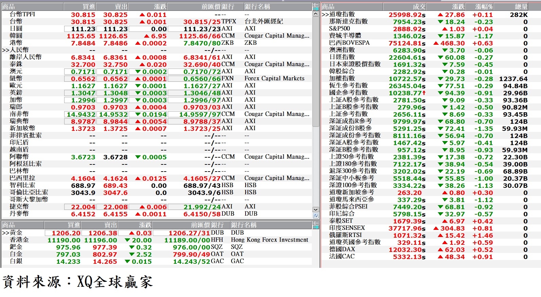This screenshot has width=541, height=297.
Task: Select the 印度SENSEX row
Action: (x=431, y=228)
